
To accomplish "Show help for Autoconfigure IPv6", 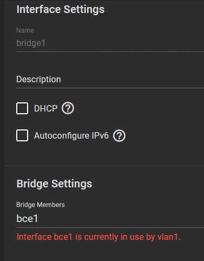I will click(x=119, y=135).
